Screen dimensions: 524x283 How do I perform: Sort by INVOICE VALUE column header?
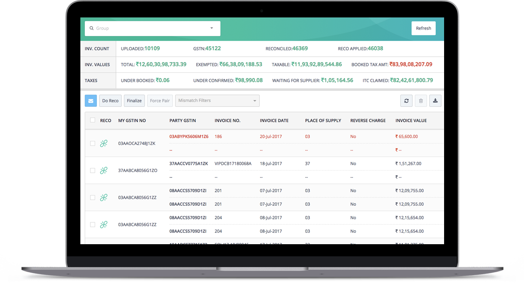coord(411,120)
